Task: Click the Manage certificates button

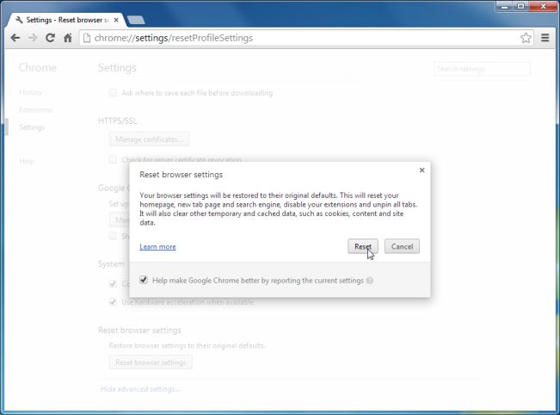Action: [x=149, y=139]
